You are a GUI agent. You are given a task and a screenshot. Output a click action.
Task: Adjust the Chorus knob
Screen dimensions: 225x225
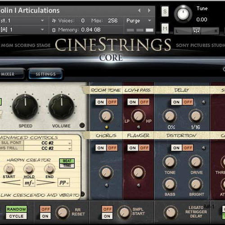tap(106, 172)
